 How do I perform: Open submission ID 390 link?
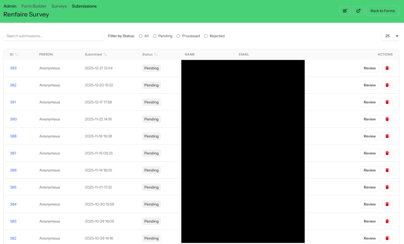(x=13, y=119)
